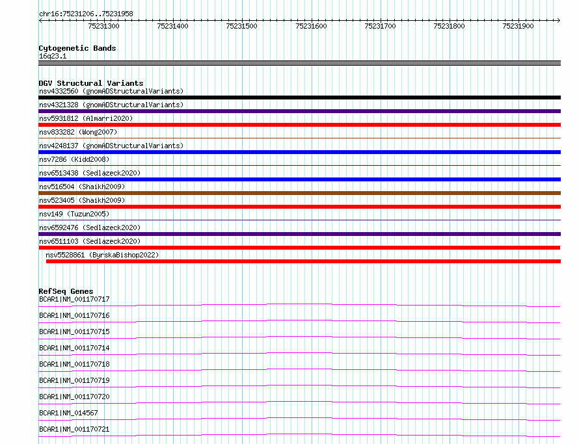Click the nsv5931812 (Almarri2020) label
The image size is (579, 444).
86,118
